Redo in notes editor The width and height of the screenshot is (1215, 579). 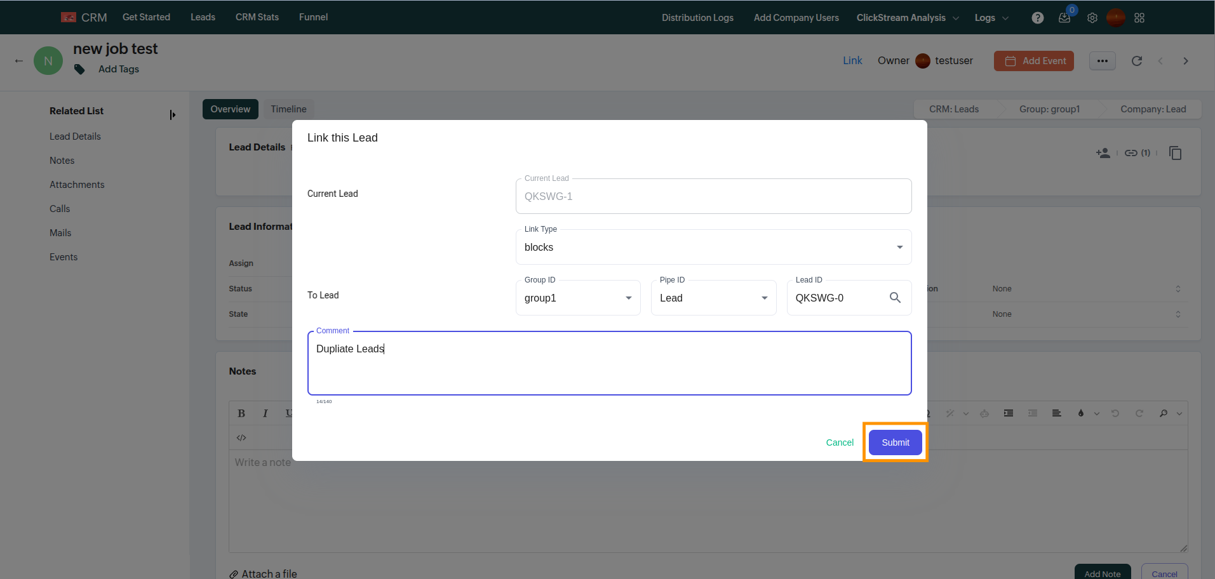tap(1139, 413)
